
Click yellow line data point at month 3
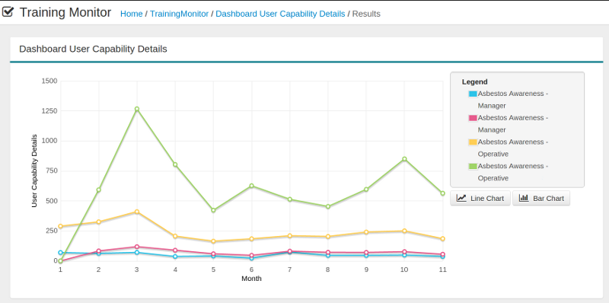tap(137, 212)
